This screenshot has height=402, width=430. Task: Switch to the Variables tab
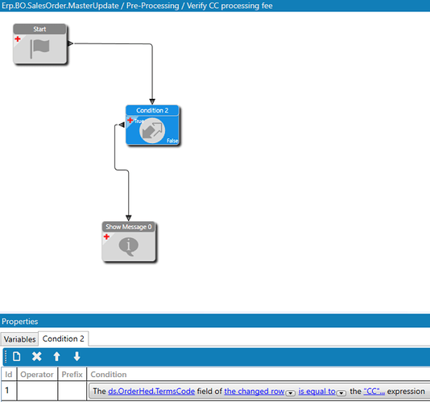pos(19,339)
